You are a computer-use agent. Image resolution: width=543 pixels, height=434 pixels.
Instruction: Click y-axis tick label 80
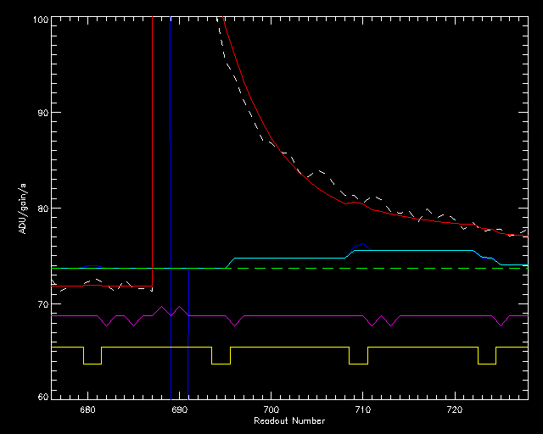click(43, 209)
